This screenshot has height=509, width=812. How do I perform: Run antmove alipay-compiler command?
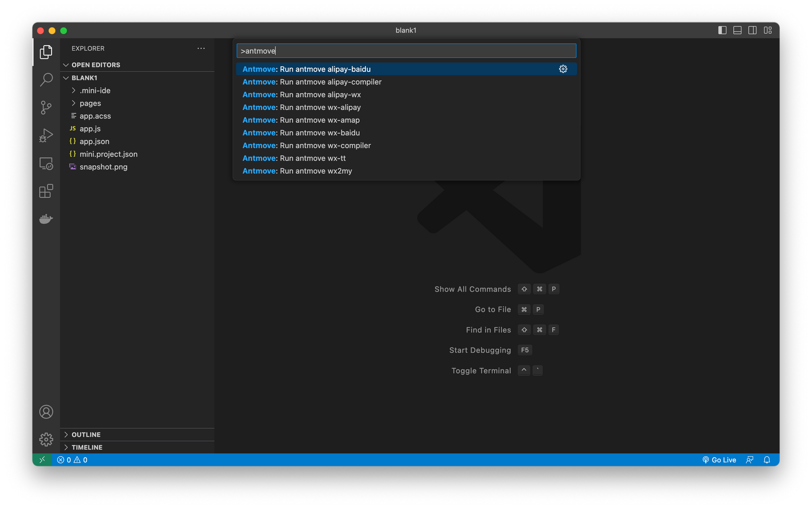406,82
